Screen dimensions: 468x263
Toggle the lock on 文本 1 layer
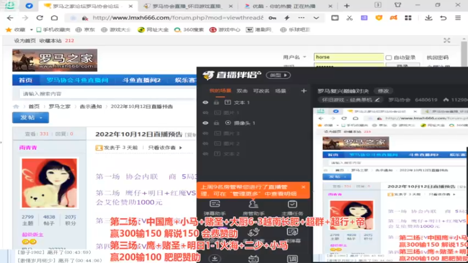[216, 103]
